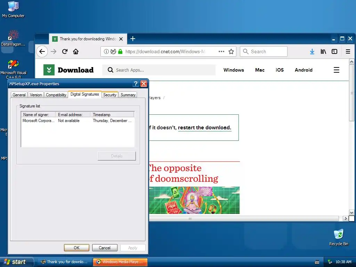This screenshot has width=356, height=267.
Task: Click 'Thursday, December ...' timestamp cell
Action: (112, 121)
